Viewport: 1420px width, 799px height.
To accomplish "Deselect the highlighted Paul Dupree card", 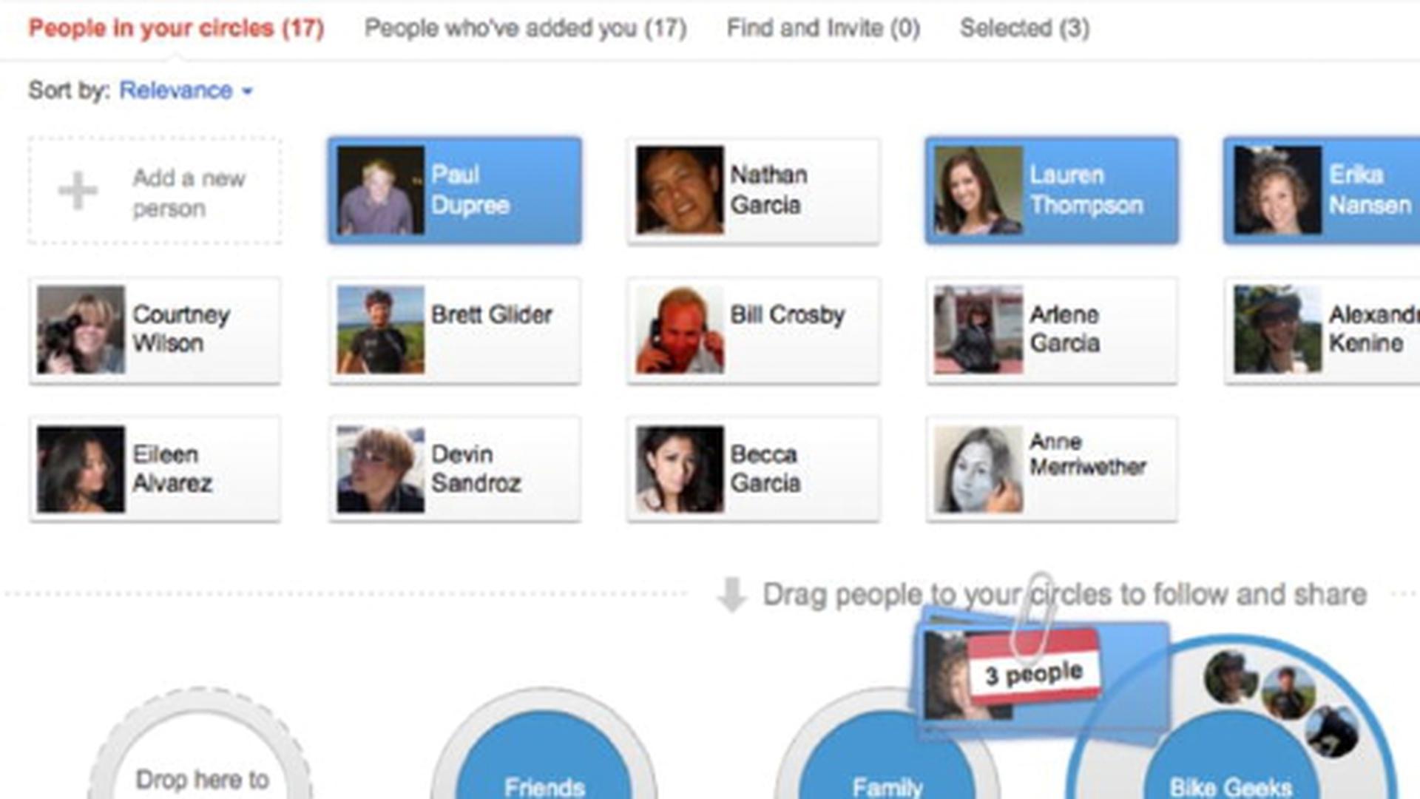I will click(x=455, y=190).
